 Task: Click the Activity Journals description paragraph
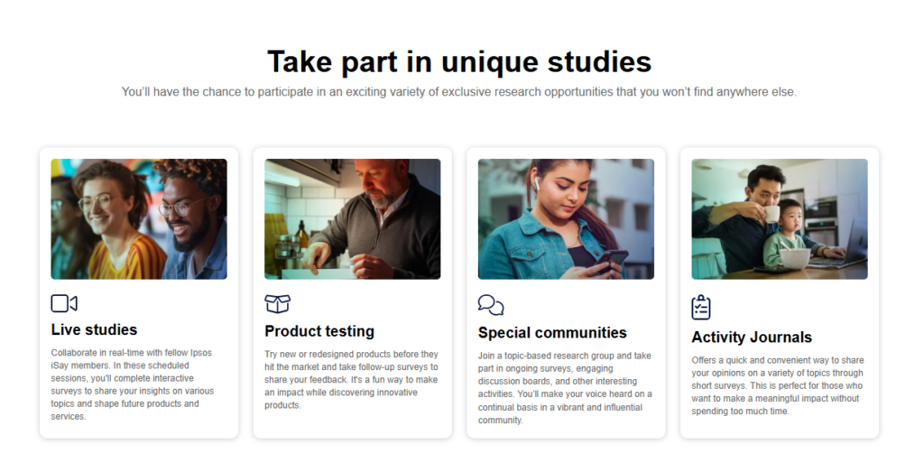pos(780,385)
